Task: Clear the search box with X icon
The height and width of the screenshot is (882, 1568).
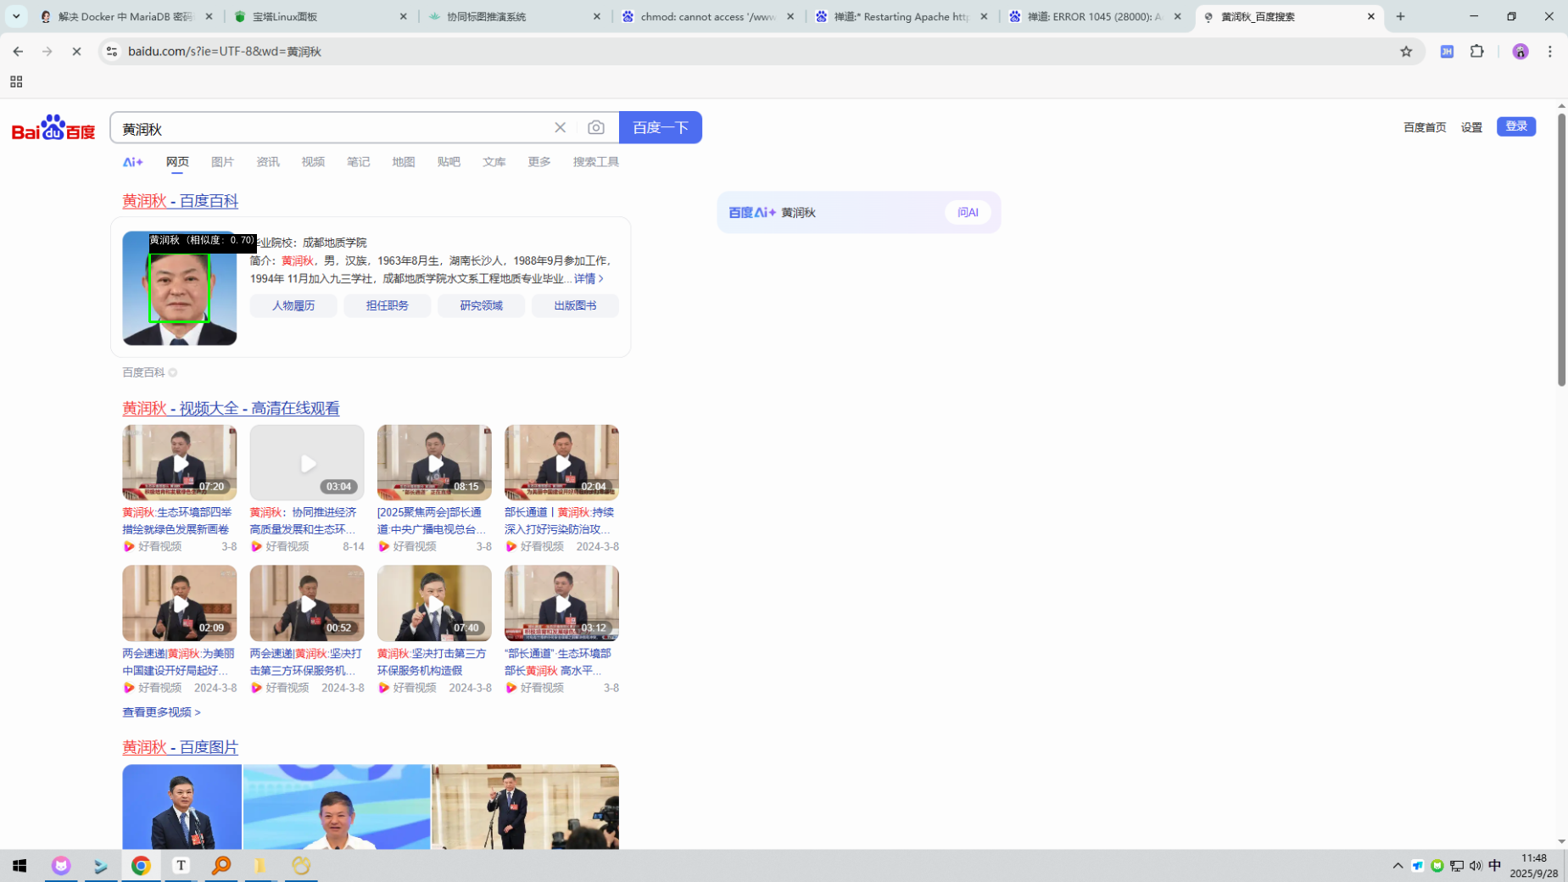Action: [x=560, y=127]
